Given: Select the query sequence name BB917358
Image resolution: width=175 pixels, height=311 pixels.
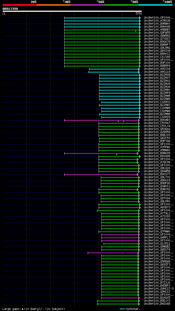Looking at the screenshot, I should click(x=10, y=9).
